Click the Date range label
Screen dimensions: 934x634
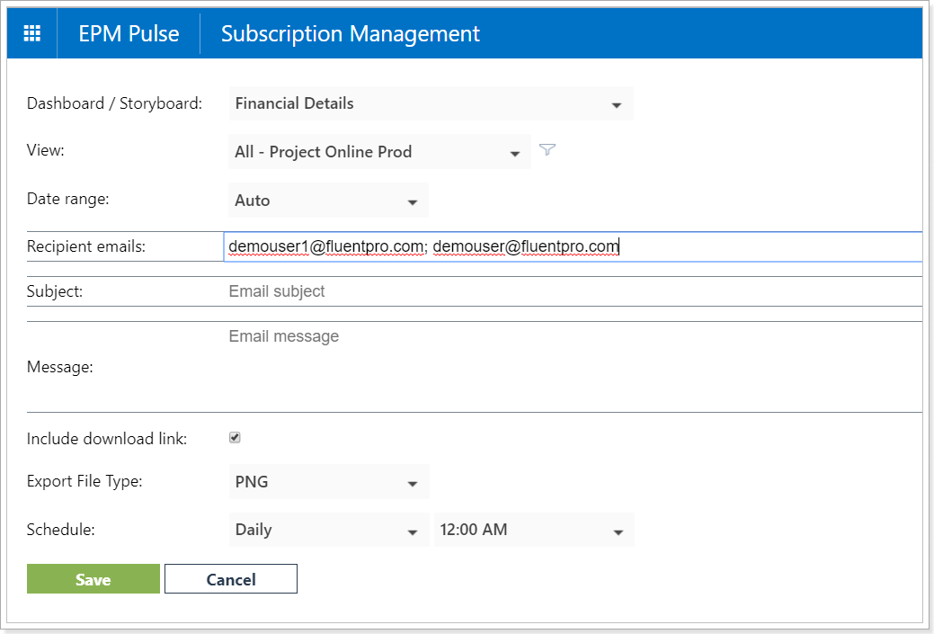click(68, 199)
